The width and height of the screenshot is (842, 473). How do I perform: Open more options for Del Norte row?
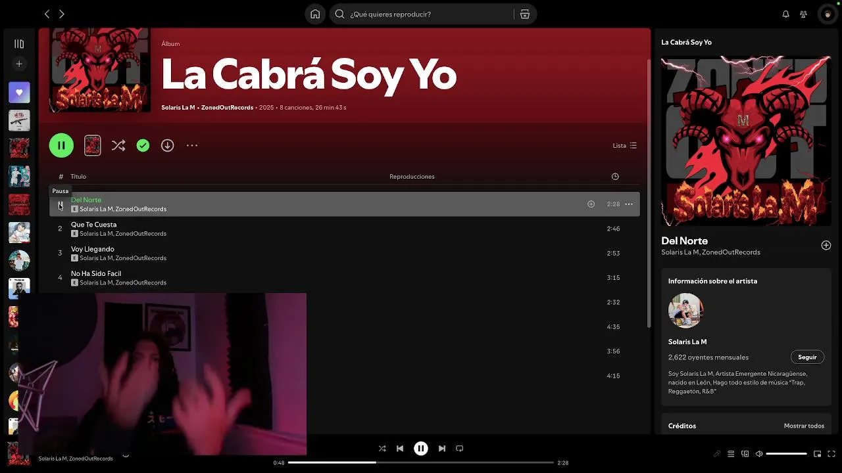pos(629,204)
